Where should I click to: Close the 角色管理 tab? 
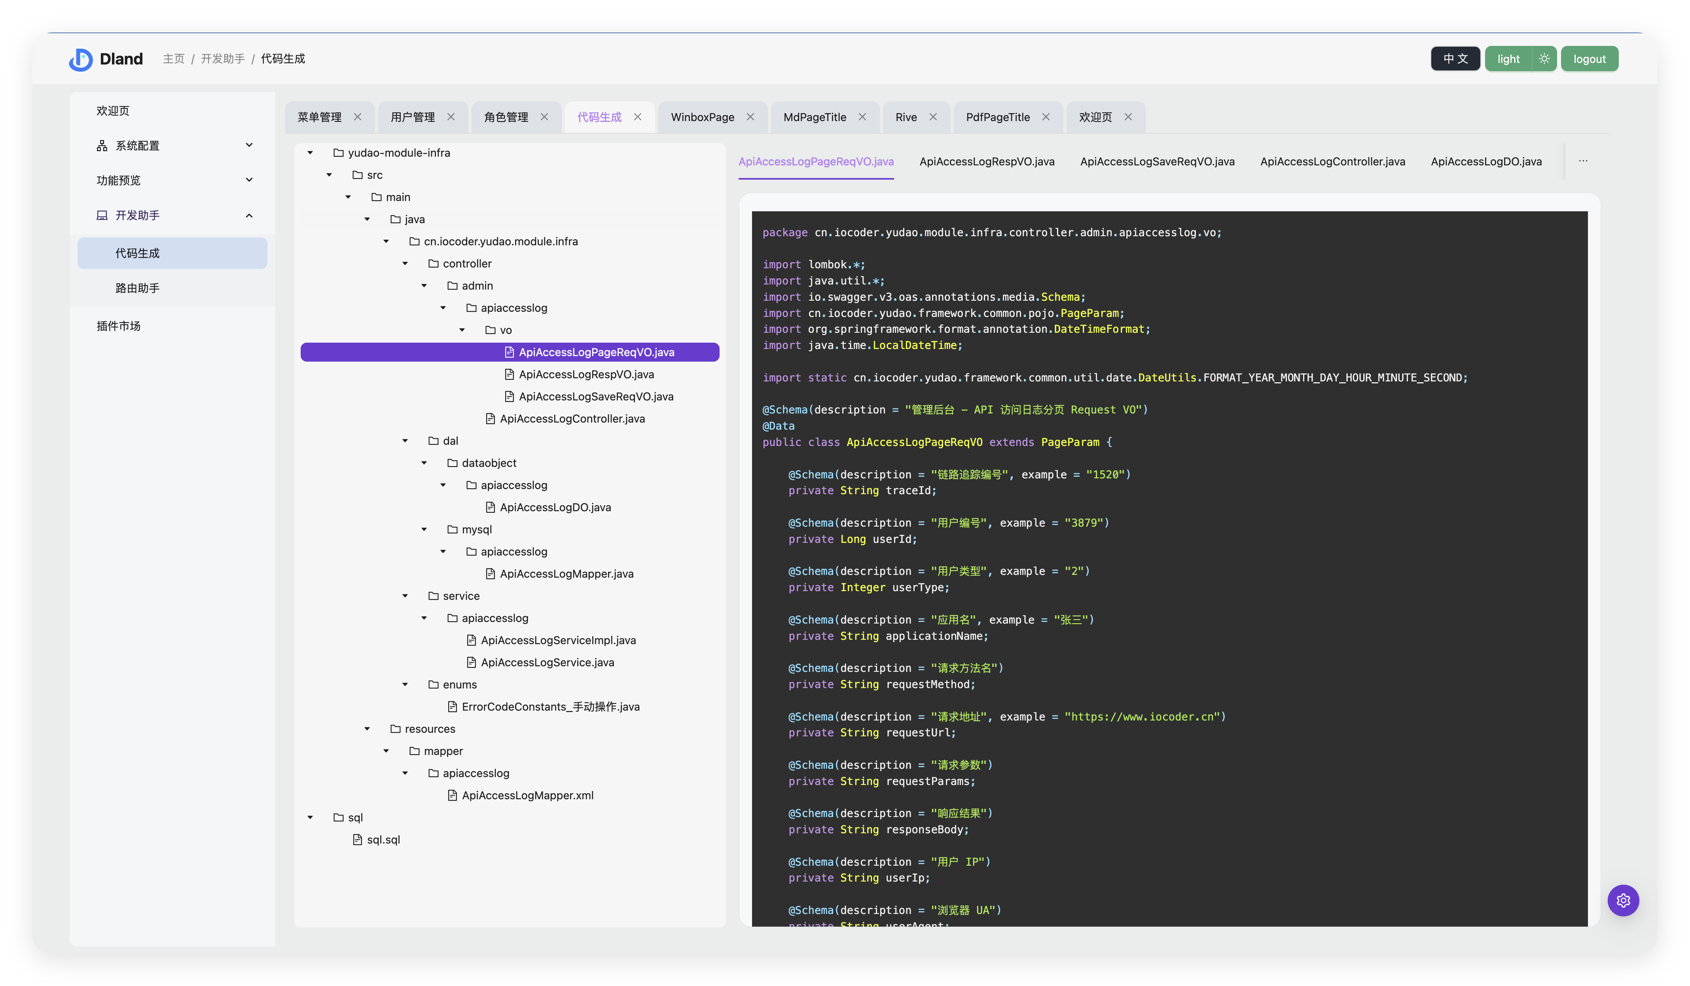click(x=544, y=117)
